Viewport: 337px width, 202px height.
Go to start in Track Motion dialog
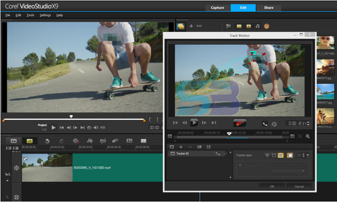coord(175,123)
